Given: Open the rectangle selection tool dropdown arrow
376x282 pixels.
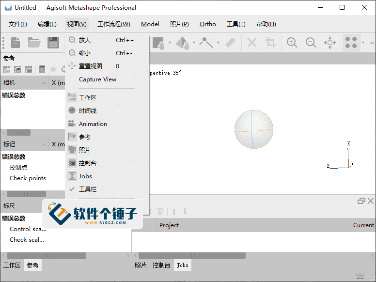Looking at the screenshot, I should tap(170, 43).
